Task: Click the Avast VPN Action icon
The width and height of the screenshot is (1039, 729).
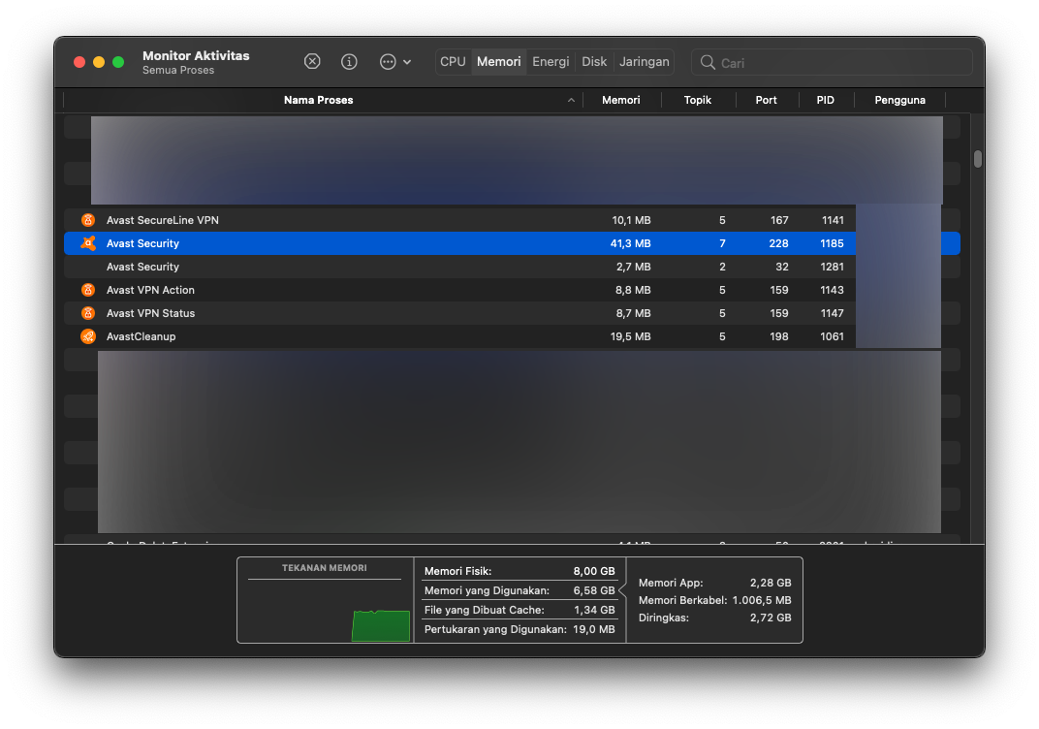Action: coord(88,290)
